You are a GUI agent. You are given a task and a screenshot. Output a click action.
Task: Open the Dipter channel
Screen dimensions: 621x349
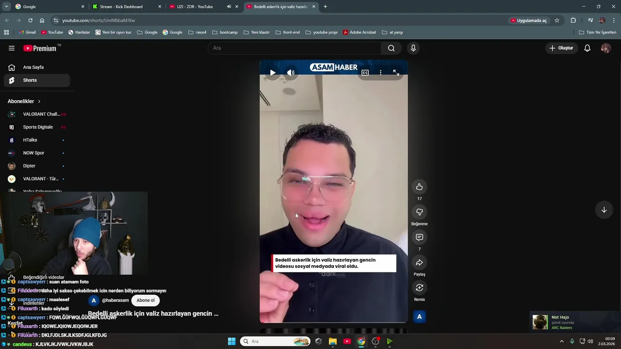coord(37,166)
